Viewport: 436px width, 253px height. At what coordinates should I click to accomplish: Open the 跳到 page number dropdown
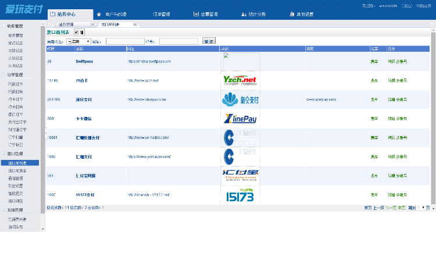421,208
